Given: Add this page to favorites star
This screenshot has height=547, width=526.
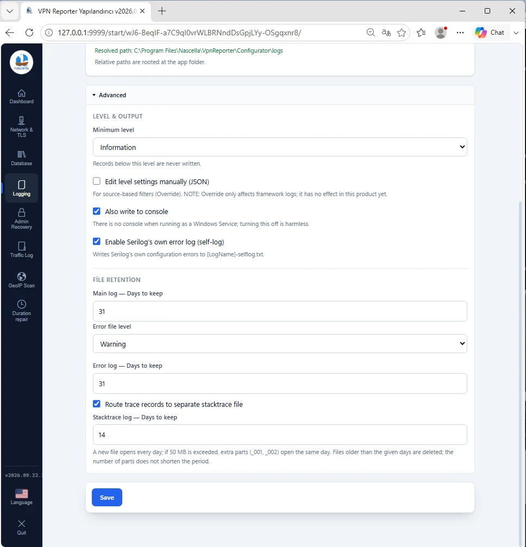Looking at the screenshot, I should pyautogui.click(x=402, y=33).
